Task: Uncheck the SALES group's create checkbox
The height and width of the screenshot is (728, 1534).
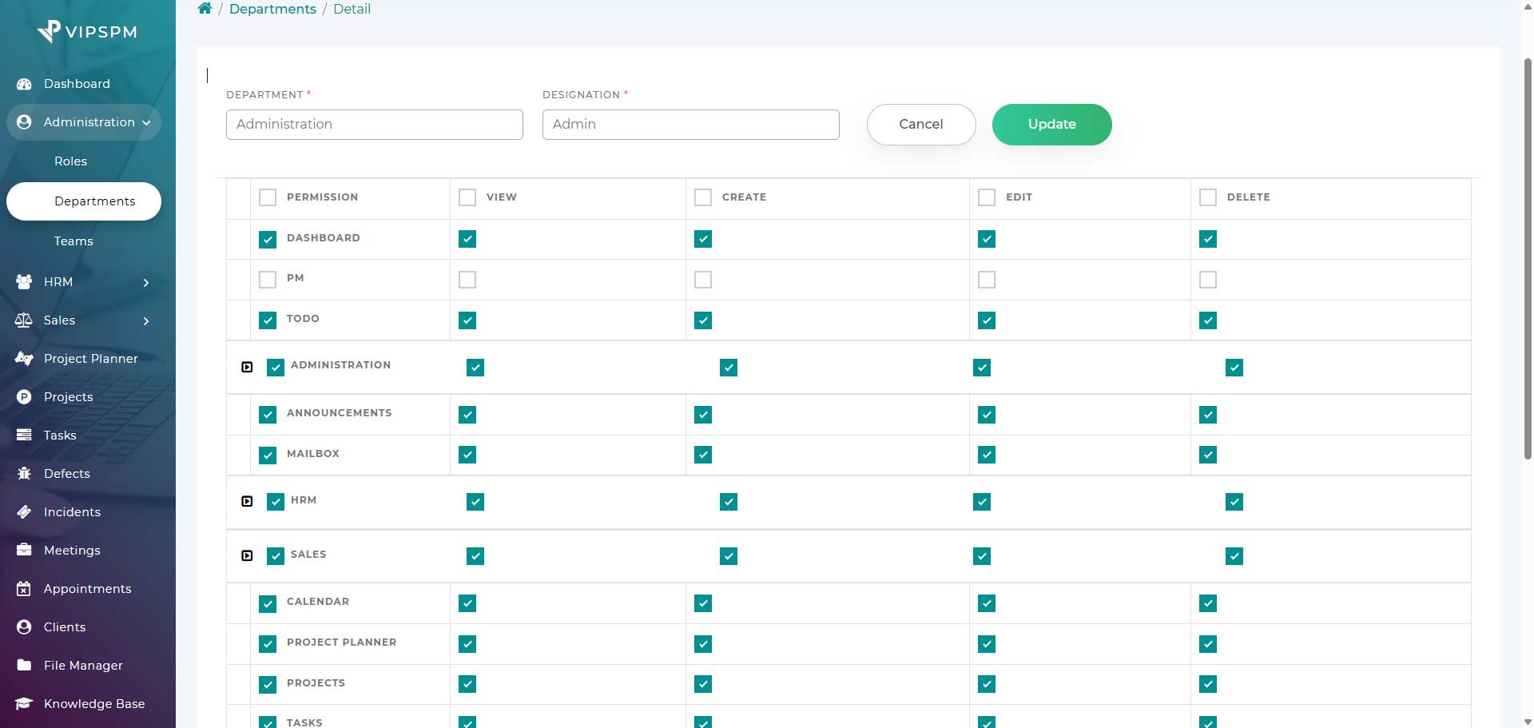Action: click(x=729, y=556)
